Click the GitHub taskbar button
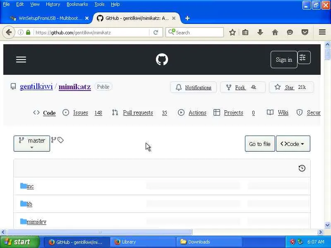The height and width of the screenshot is (248, 331). (x=77, y=242)
